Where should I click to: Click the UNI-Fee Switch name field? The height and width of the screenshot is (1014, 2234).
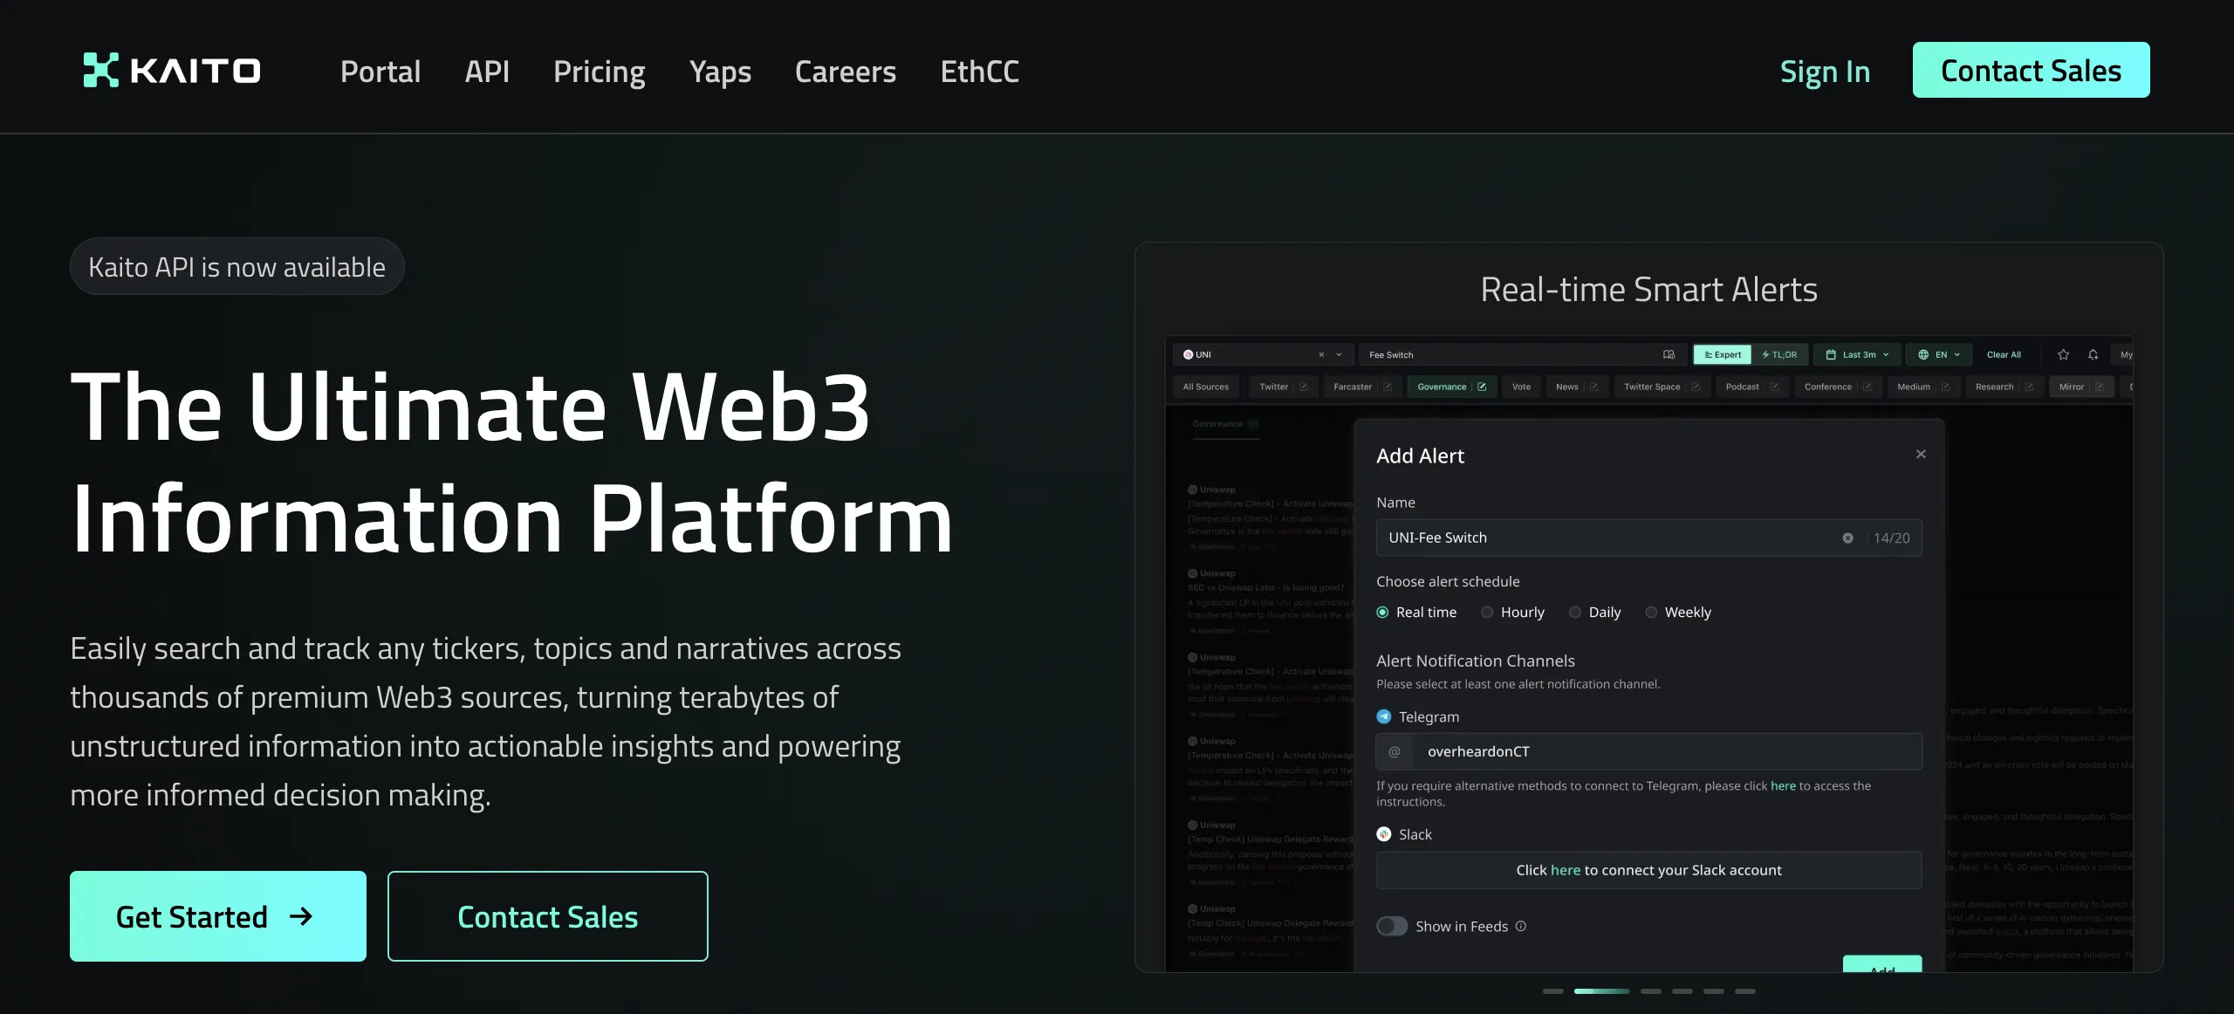pos(1648,538)
